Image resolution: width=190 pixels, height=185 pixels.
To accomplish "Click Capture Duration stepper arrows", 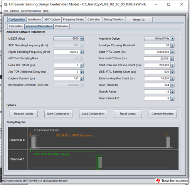I will 82,78.
